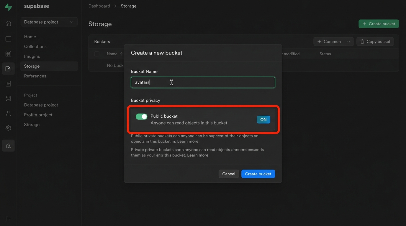This screenshot has height=226, width=406.
Task: Open the table grid icon in sidebar
Action: [x=8, y=54]
